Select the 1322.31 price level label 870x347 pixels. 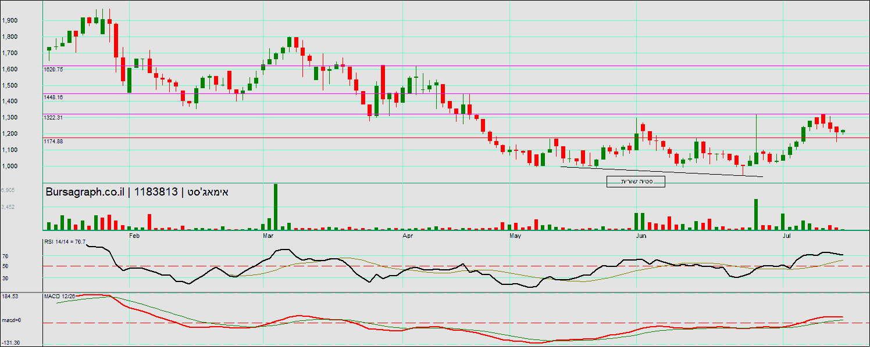[x=54, y=117]
